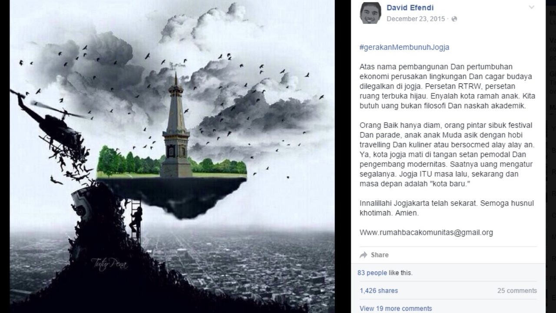The width and height of the screenshot is (556, 313).
Task: Expand the post options chevron
Action: 532,7
